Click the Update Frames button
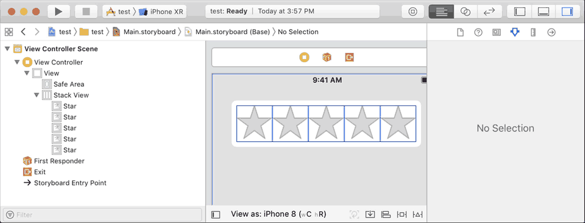585x223 pixels. pos(354,214)
